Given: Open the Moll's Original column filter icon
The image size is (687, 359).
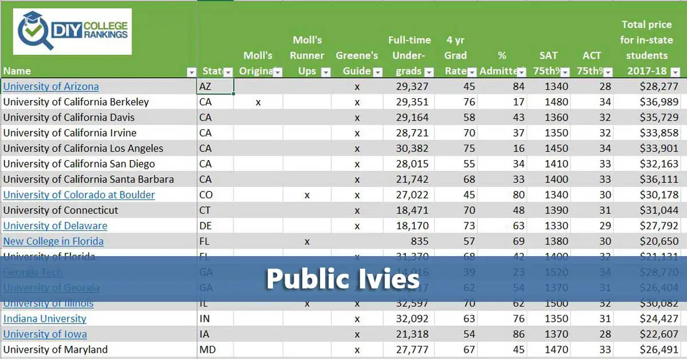Looking at the screenshot, I should (x=277, y=72).
